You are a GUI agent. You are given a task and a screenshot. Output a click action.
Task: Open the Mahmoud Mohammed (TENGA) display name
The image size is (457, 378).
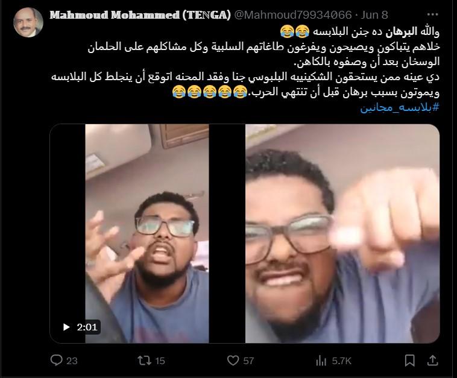pyautogui.click(x=140, y=15)
